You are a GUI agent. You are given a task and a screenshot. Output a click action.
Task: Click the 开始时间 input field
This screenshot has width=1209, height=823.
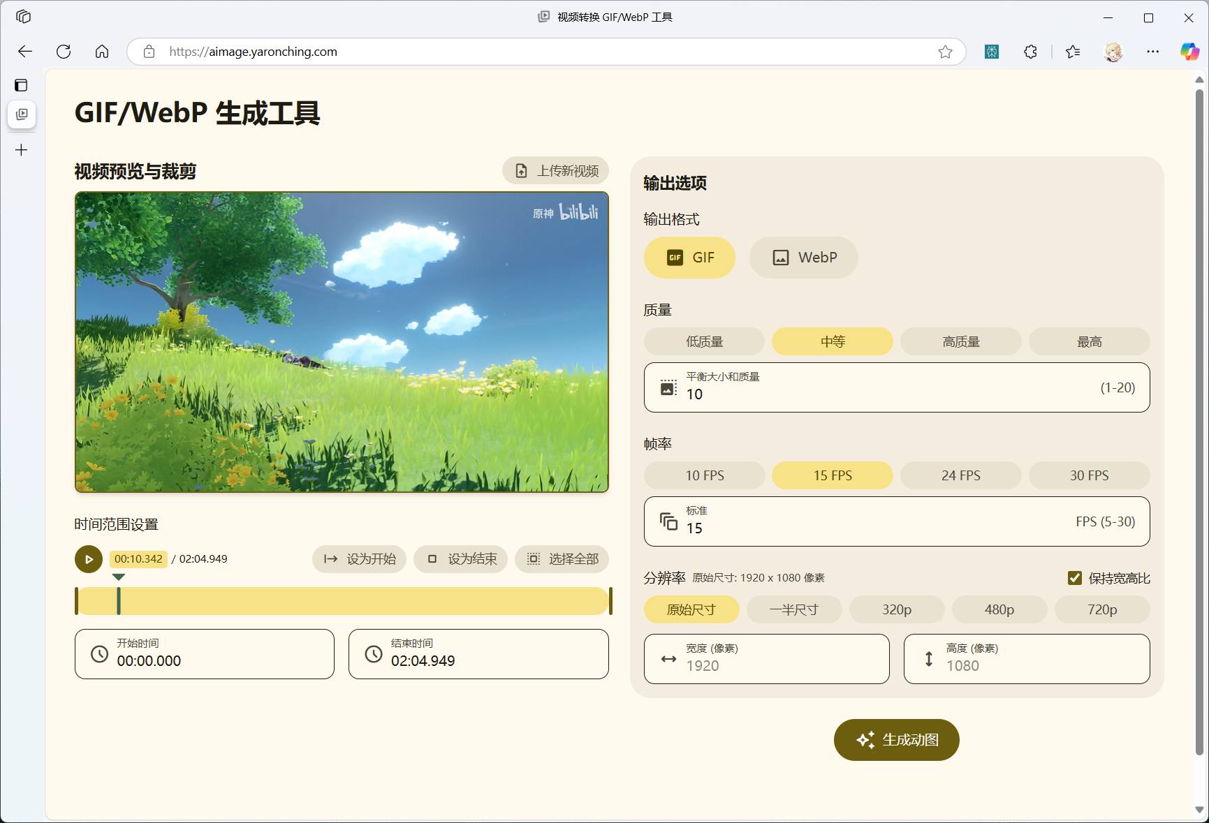coord(205,654)
